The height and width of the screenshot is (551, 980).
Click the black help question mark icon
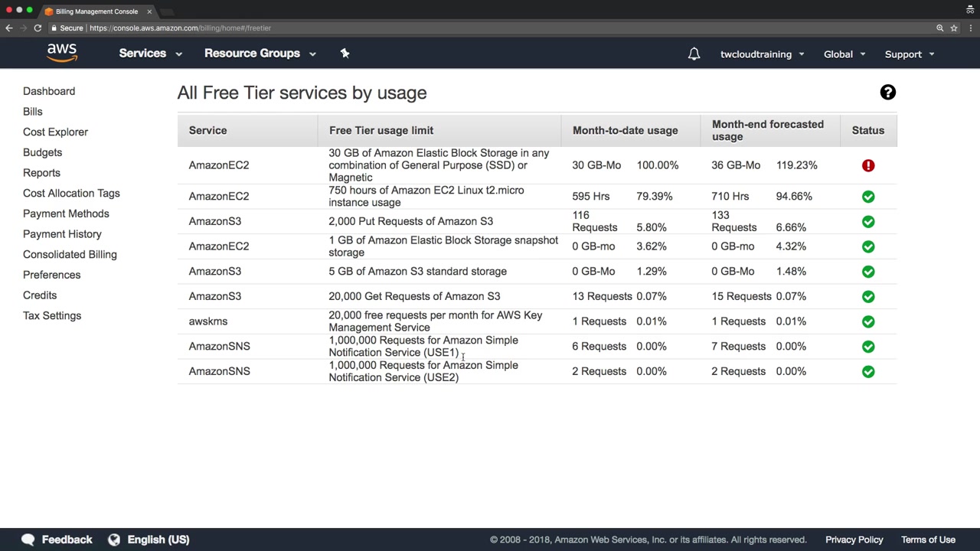coord(887,93)
